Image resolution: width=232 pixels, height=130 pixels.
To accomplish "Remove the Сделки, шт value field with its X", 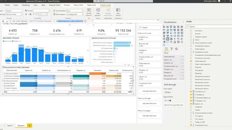I will [183, 60].
